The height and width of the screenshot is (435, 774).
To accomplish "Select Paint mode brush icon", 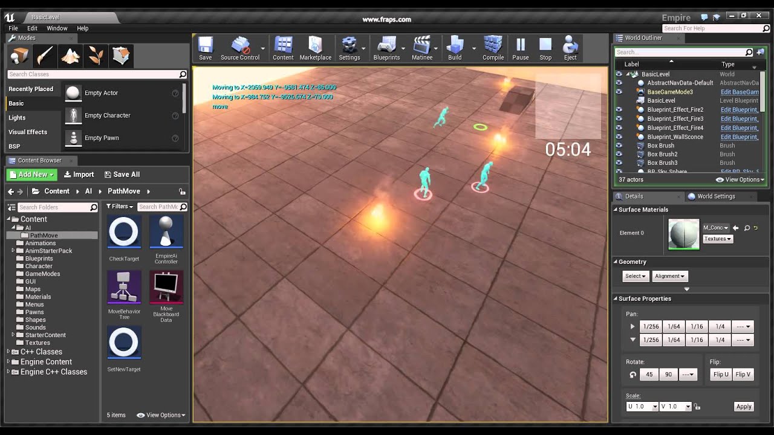I will pos(45,56).
